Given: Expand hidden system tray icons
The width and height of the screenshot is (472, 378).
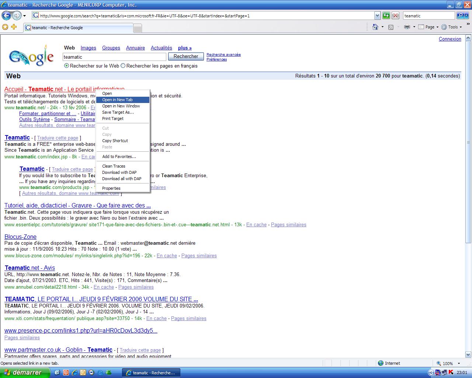Looking at the screenshot, I should (431, 372).
